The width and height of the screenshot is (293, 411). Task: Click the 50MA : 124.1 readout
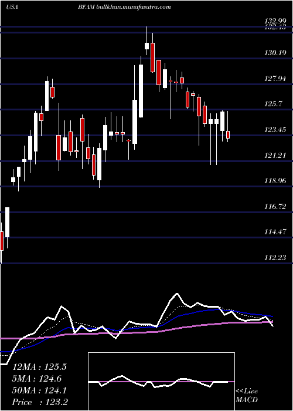(40, 390)
